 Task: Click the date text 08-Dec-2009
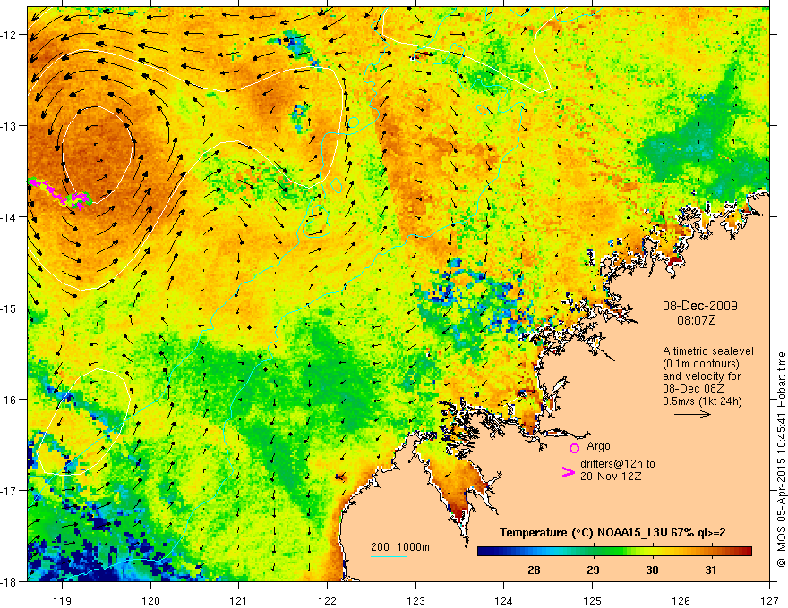[x=699, y=306]
